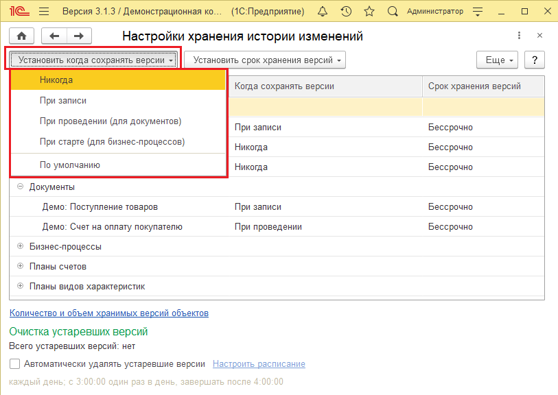Open Количество и объем хранимых версий объектов link
Screen dimensions: 558x395
[x=109, y=313]
